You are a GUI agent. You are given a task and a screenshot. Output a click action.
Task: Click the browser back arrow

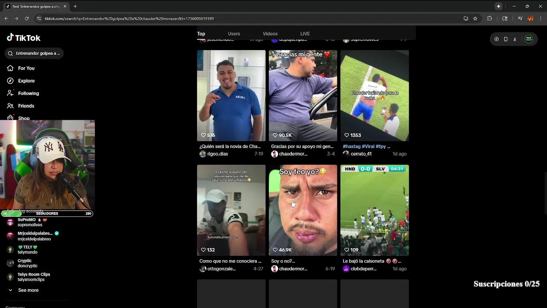point(6,18)
